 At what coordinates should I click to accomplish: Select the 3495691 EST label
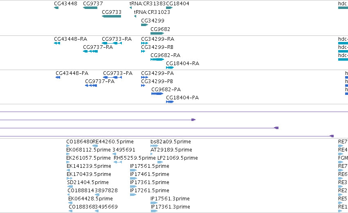coord(124,150)
